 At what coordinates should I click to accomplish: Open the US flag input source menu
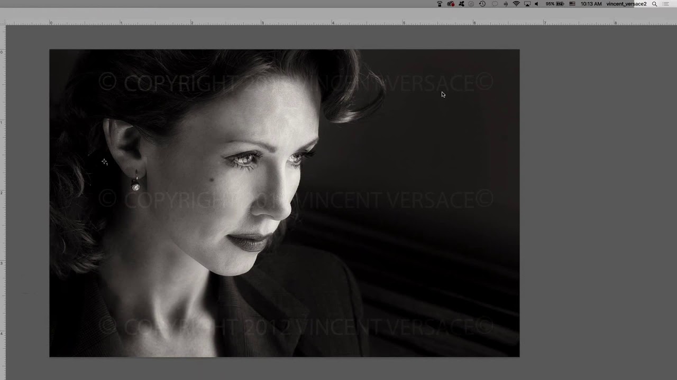click(572, 4)
